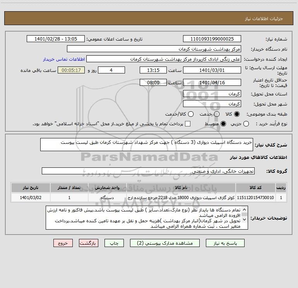Click the delivery city field کرمان
Viewport: 298px width, 288px height.
pos(212,104)
